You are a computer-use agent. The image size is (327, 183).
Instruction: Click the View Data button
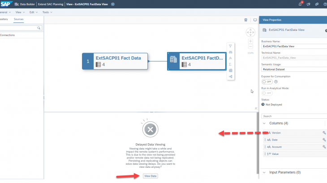point(150,176)
